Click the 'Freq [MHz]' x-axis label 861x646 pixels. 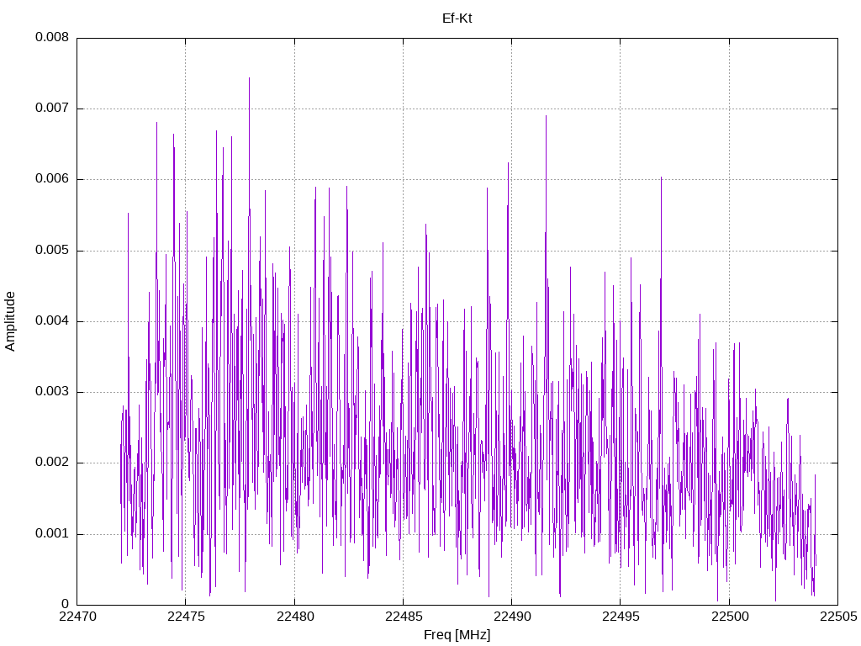[x=457, y=635]
